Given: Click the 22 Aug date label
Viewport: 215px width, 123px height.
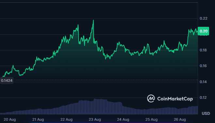Looking at the screenshot, I should click(66, 119).
